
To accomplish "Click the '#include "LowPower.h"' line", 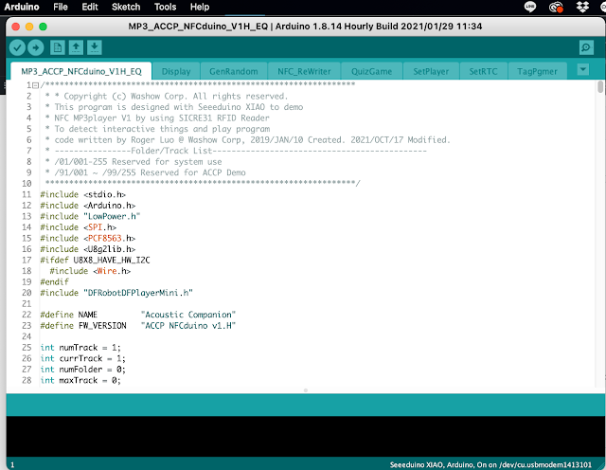I will click(x=90, y=216).
